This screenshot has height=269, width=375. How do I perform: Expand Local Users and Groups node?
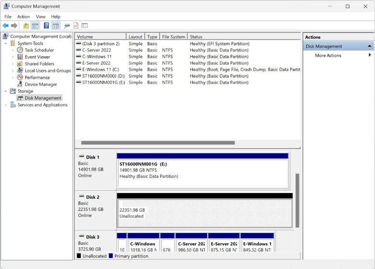click(x=12, y=71)
